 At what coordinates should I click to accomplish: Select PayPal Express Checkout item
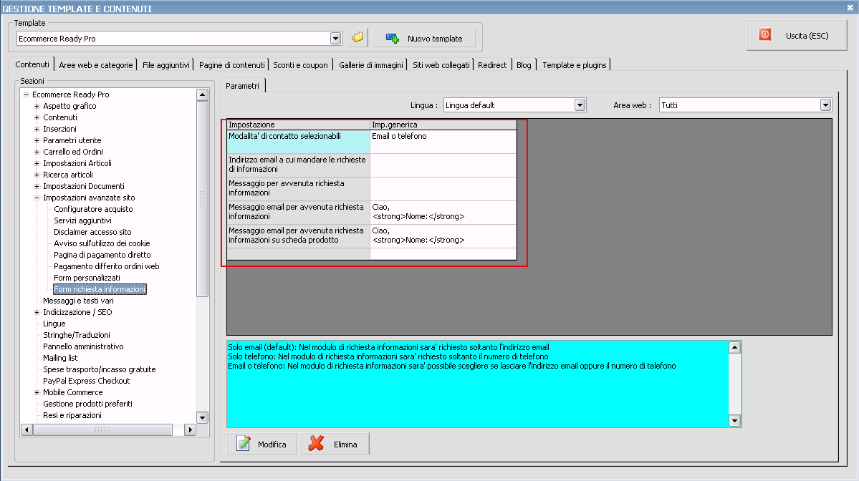[x=87, y=382]
